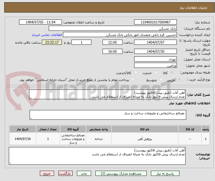Select the خدمت radio button
This screenshot has width=215, height=181.
click(156, 72)
